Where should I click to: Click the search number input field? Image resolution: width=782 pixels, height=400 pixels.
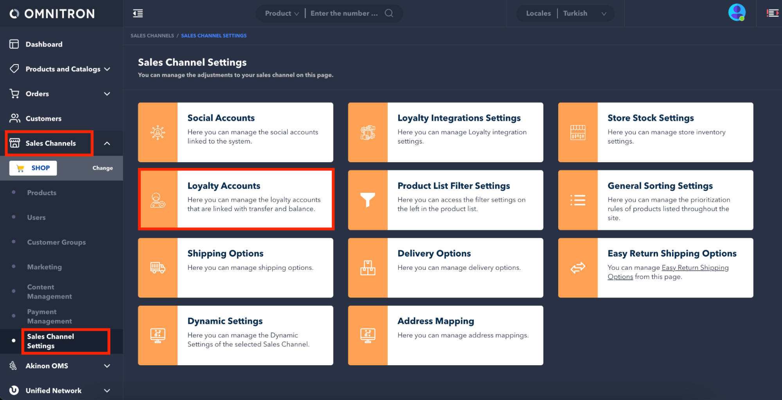pos(344,13)
